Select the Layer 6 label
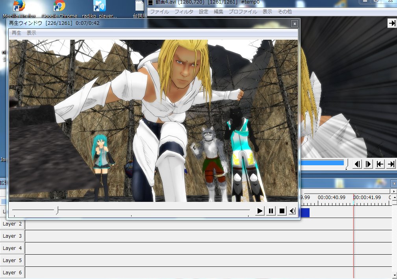The width and height of the screenshot is (397, 279). coord(12,272)
